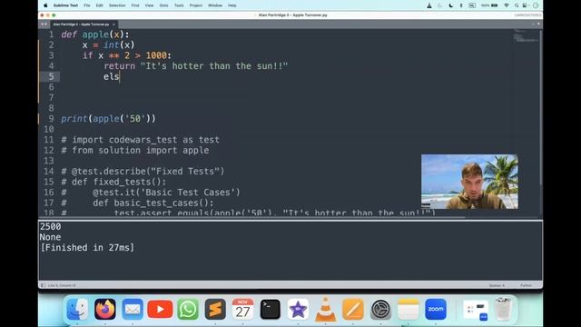The width and height of the screenshot is (581, 327).
Task: Click the editor horizontal scrollbar
Action: coord(252,218)
